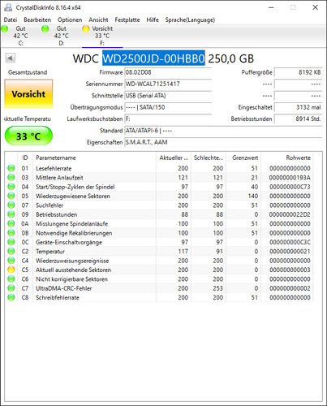Click status dot for Betriebsstunden attribute 09

click(x=11, y=214)
